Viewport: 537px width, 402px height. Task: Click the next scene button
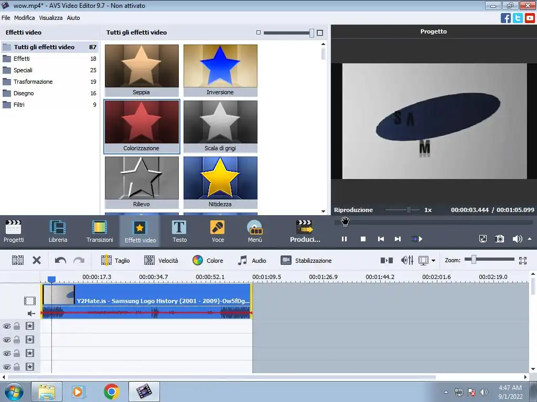click(416, 239)
